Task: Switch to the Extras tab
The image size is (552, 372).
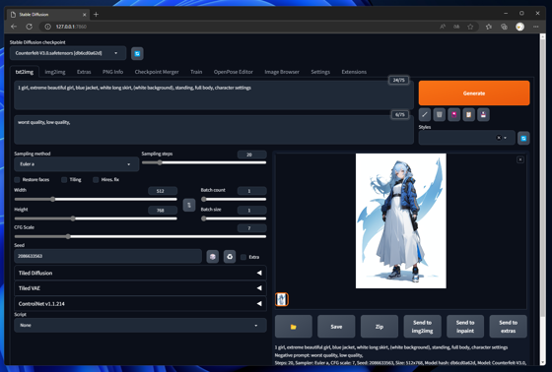Action: 84,72
